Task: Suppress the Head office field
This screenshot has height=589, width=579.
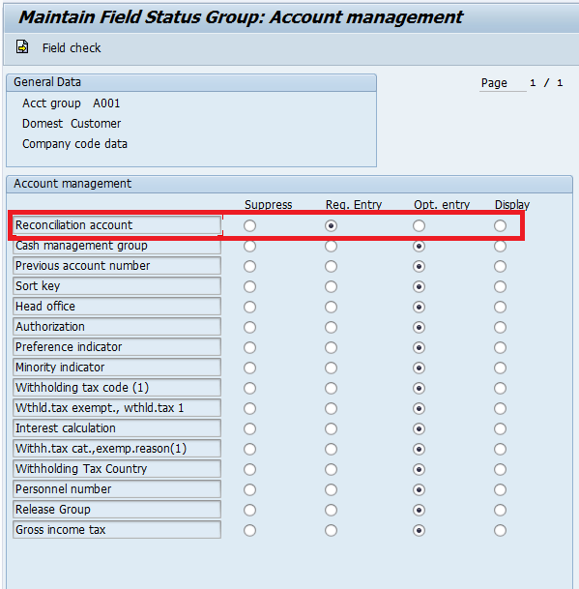Action: point(249,307)
